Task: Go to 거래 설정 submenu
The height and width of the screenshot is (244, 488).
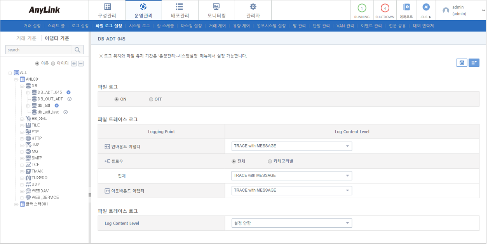Action: click(32, 26)
